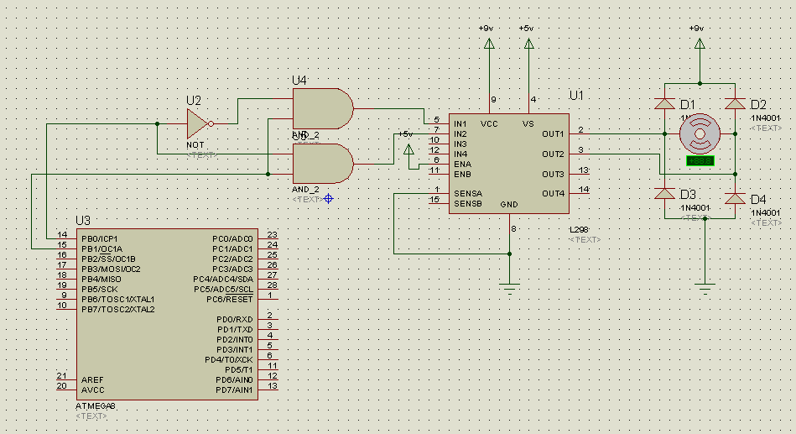Select the U4 AND gate symbol

coord(323,108)
